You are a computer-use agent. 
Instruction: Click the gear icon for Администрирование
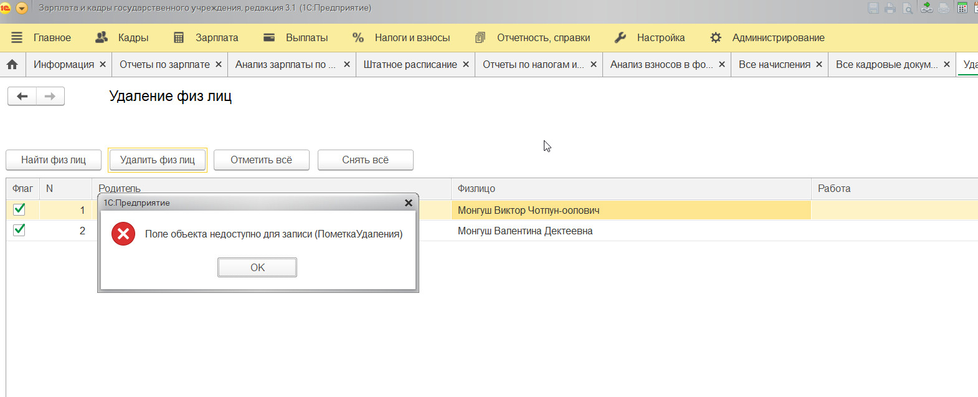[x=716, y=37]
